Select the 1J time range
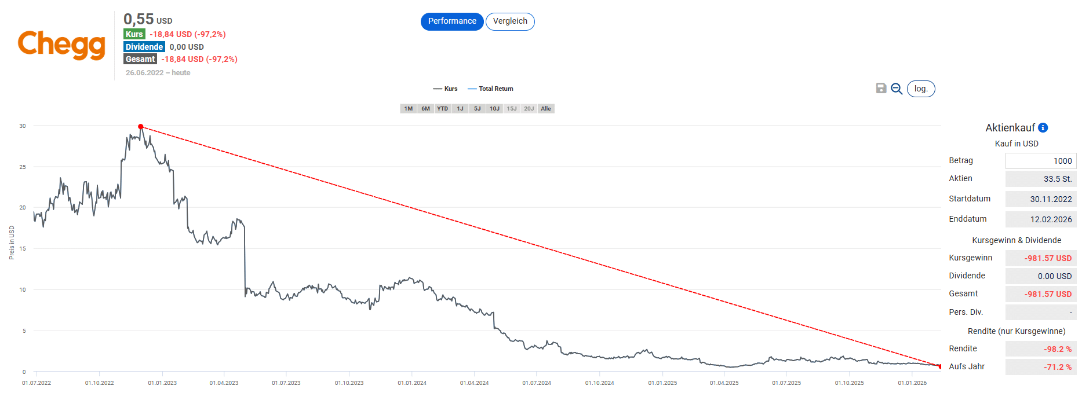Image resolution: width=1082 pixels, height=393 pixels. (x=460, y=109)
